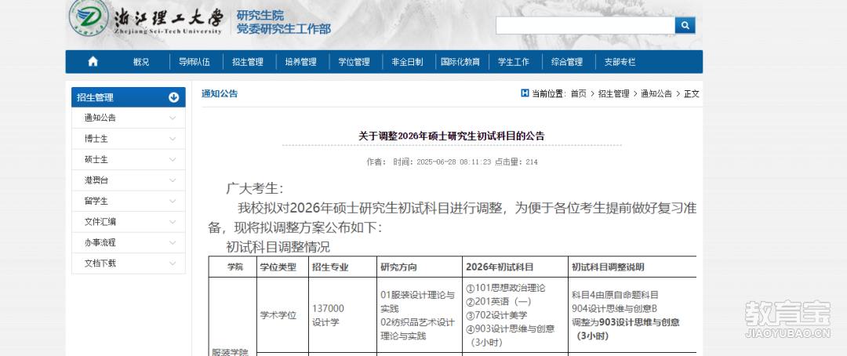Screen dimensions: 847x356
Task: Expand the 留学生 sidebar chevron
Action: click(173, 201)
